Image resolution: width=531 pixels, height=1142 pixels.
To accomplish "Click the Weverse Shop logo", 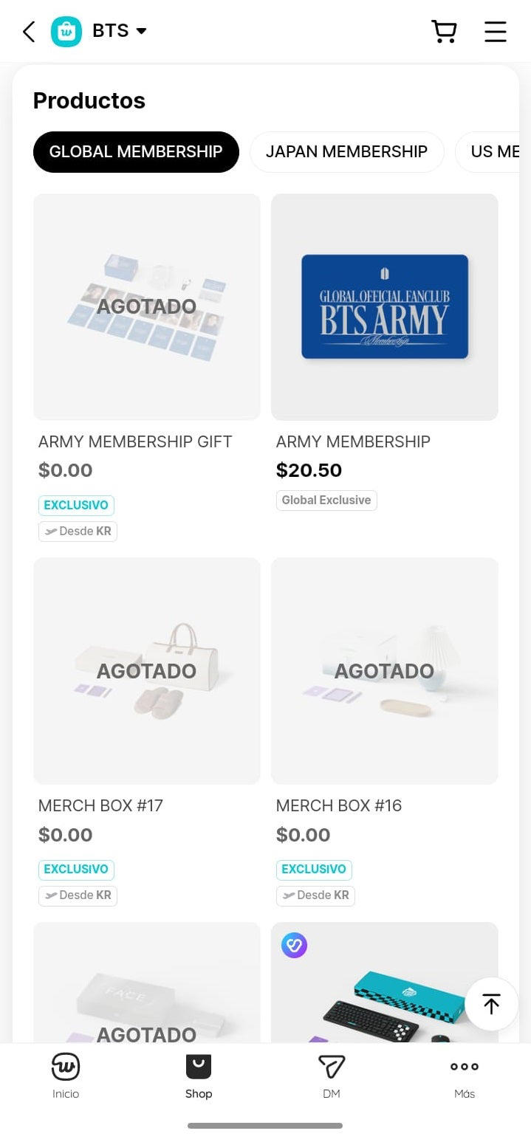I will point(65,31).
